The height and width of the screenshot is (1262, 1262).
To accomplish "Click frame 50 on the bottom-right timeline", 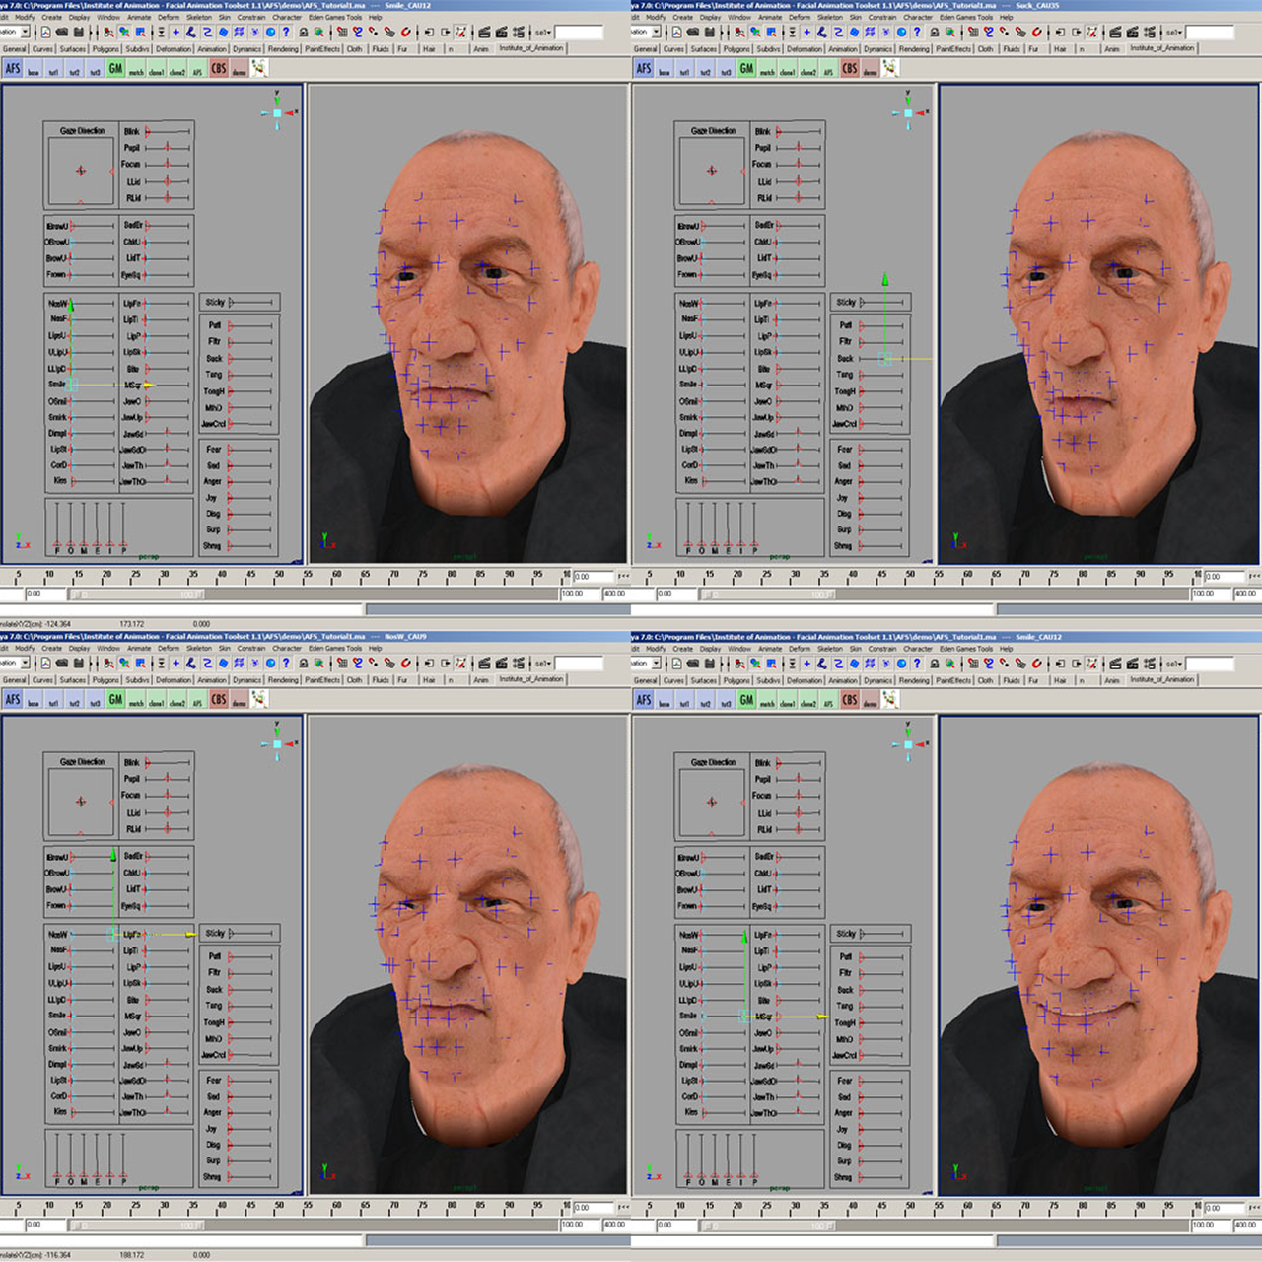I will (x=910, y=1205).
